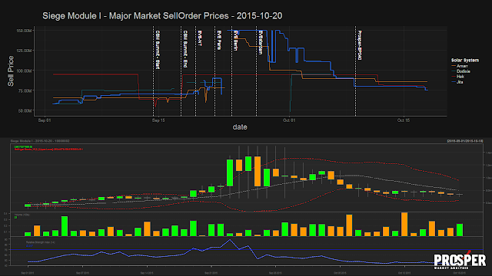The image size is (492, 276).
Task: Click the red Bollinger Bands indicator label
Action: tap(48, 149)
